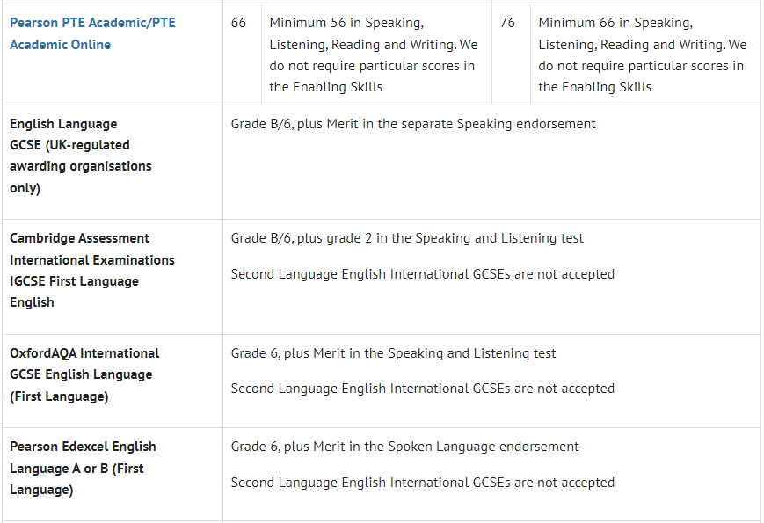
Task: Click the Pearson Edexcel English Language heading
Action: (83, 468)
